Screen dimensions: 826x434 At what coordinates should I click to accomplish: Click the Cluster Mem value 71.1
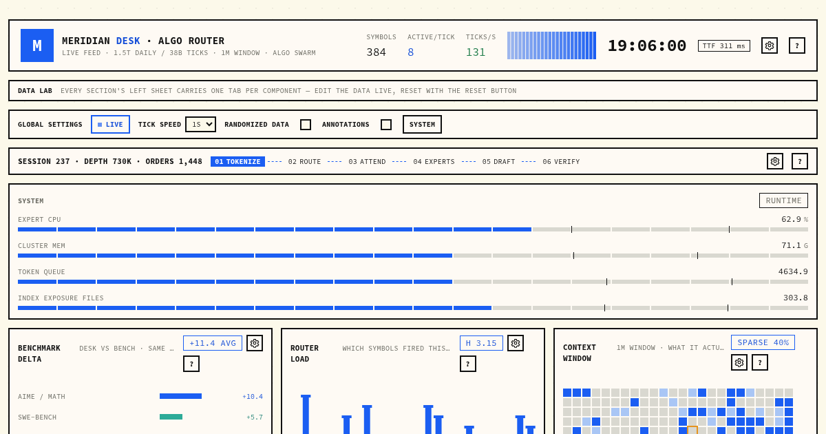point(791,245)
